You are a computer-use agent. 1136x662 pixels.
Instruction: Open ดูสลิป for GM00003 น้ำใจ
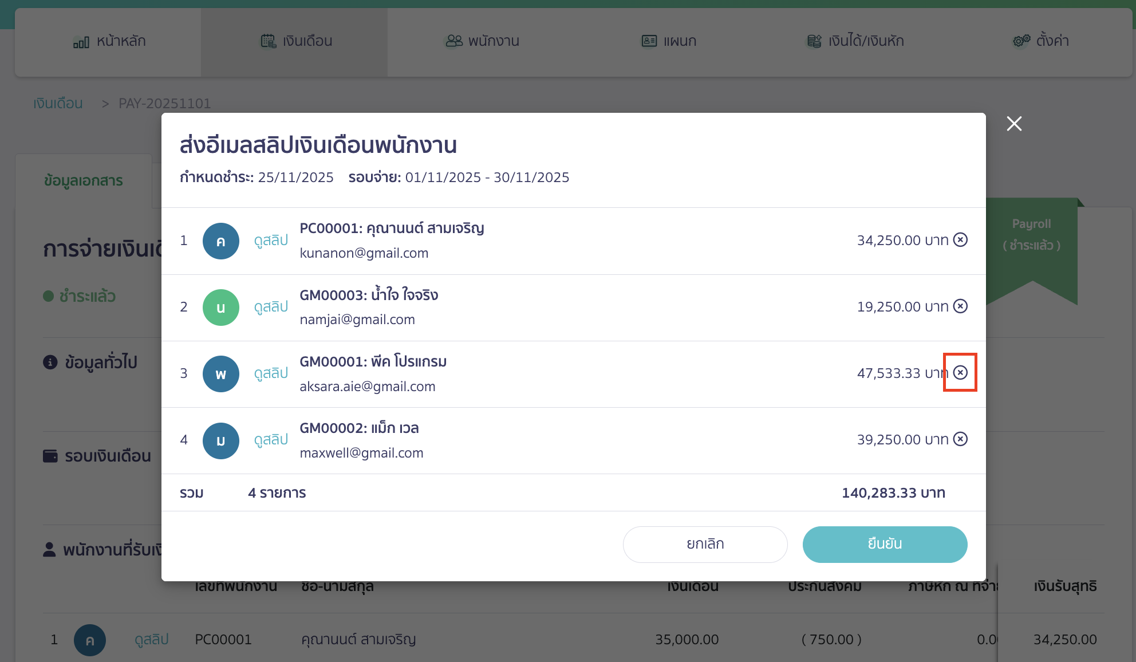coord(270,307)
